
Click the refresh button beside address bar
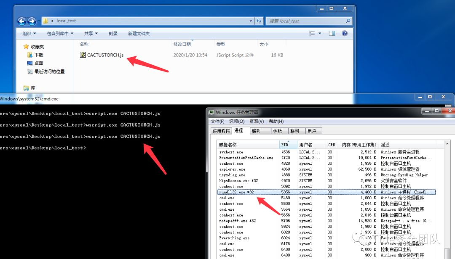[259, 21]
